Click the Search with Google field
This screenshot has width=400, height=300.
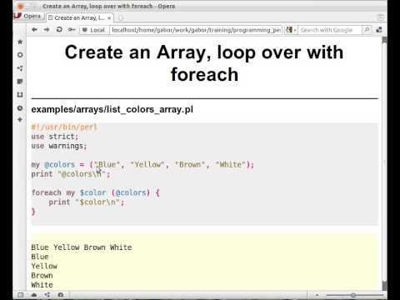pyautogui.click(x=330, y=30)
